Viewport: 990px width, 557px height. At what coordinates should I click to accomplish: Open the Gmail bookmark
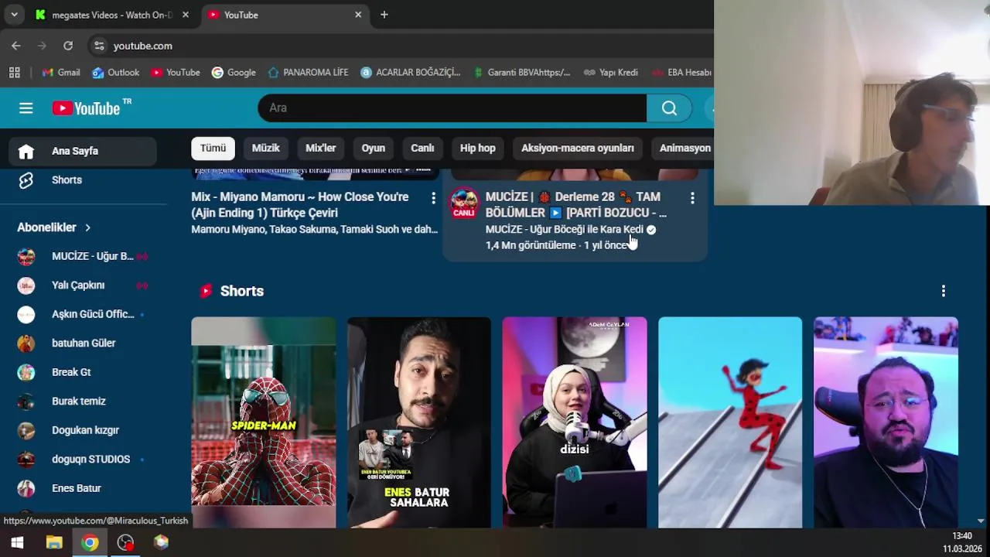61,72
